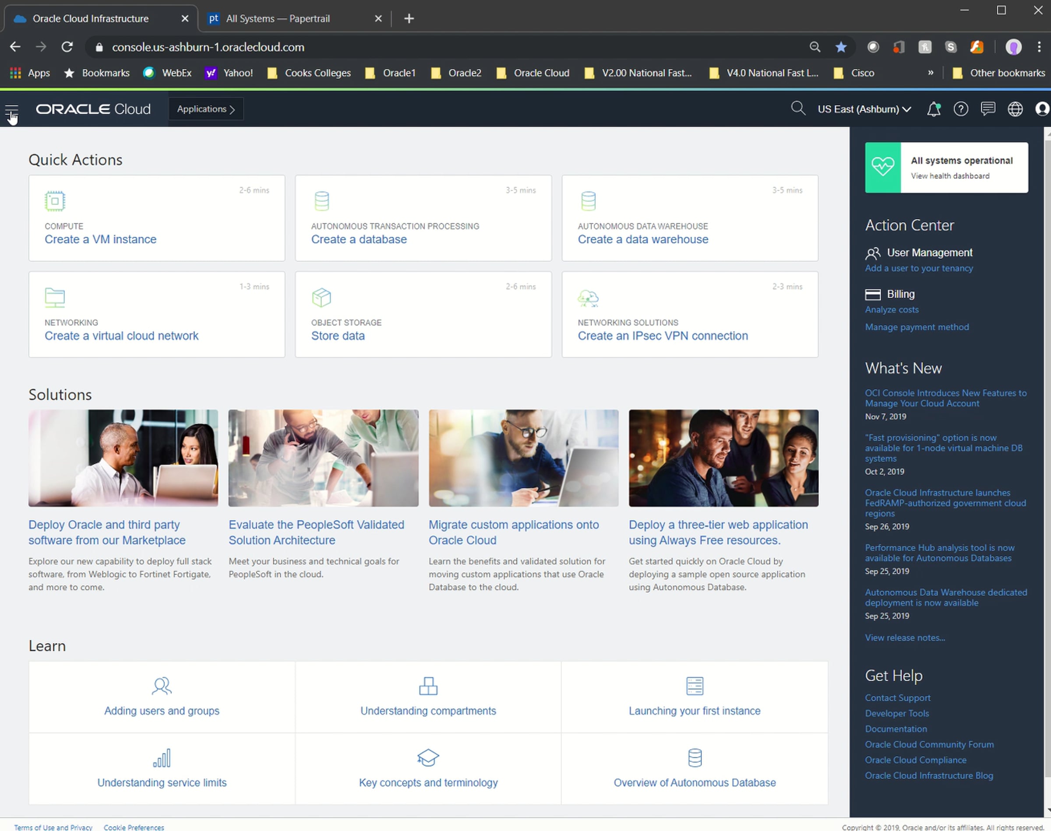Close the Papertrail tab
1051x831 pixels.
378,18
